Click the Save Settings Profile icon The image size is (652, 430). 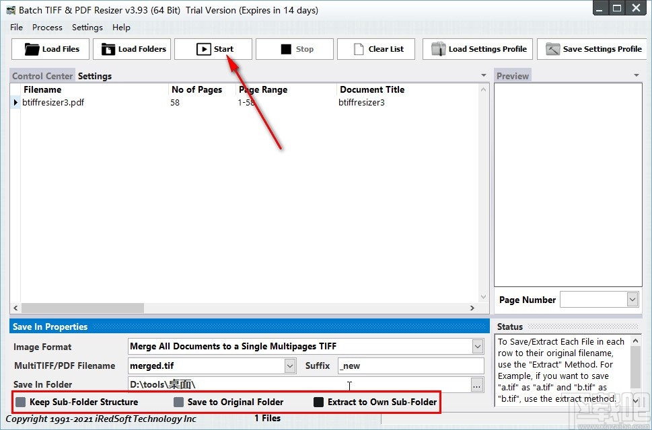[552, 48]
